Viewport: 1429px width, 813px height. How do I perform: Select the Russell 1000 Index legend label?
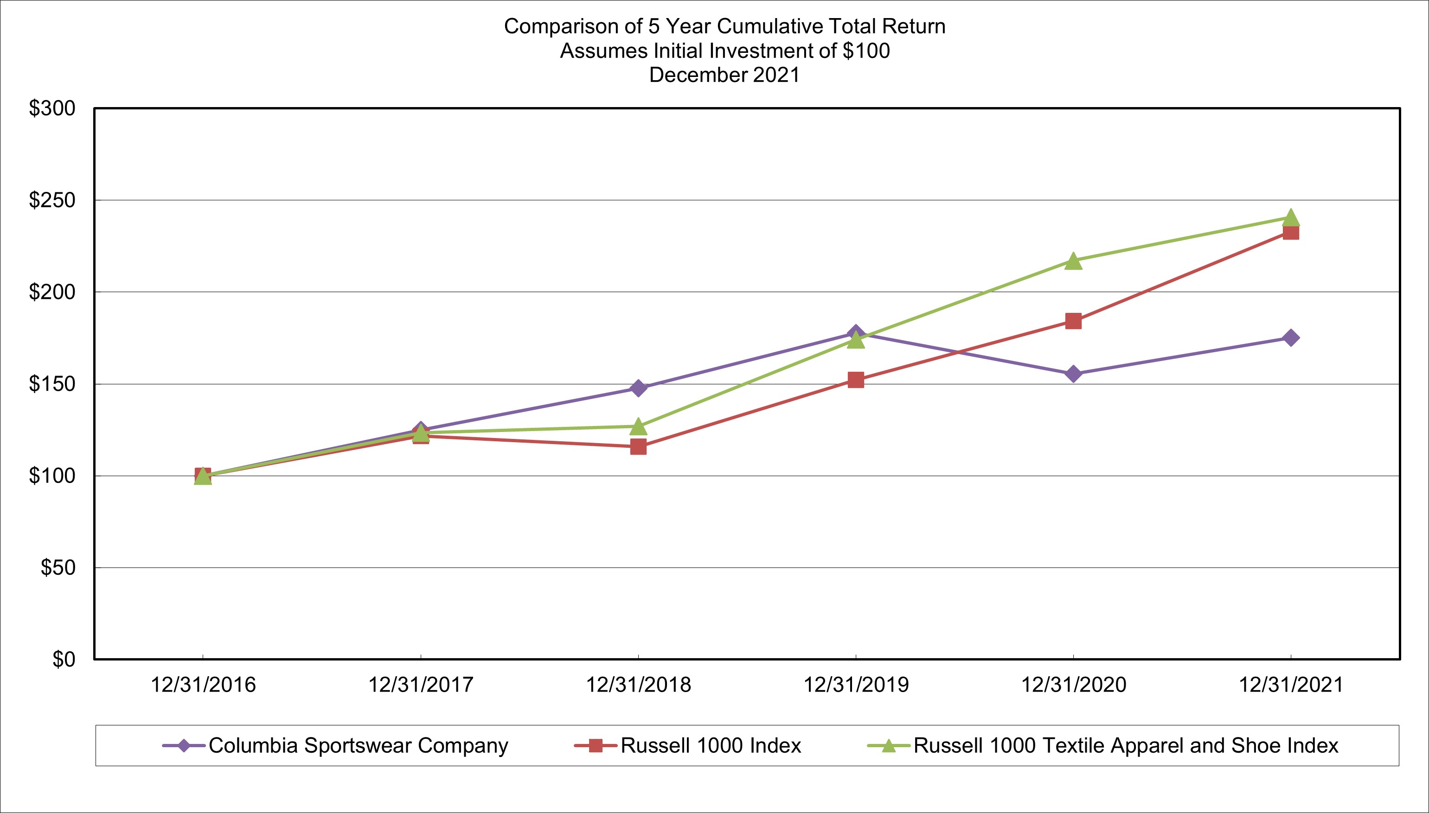point(711,745)
